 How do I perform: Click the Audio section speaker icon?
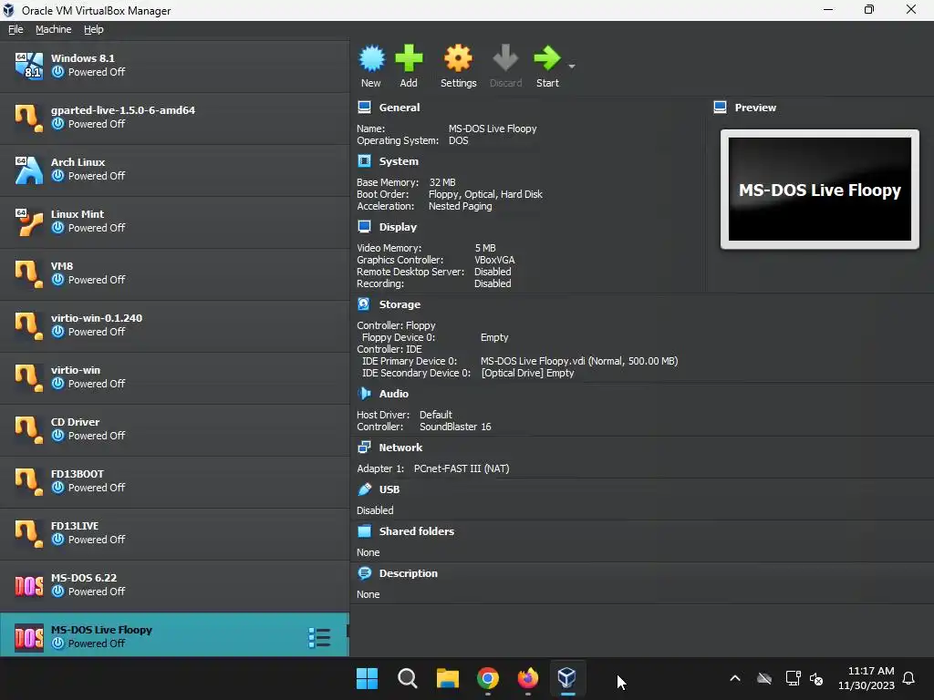[x=364, y=393]
